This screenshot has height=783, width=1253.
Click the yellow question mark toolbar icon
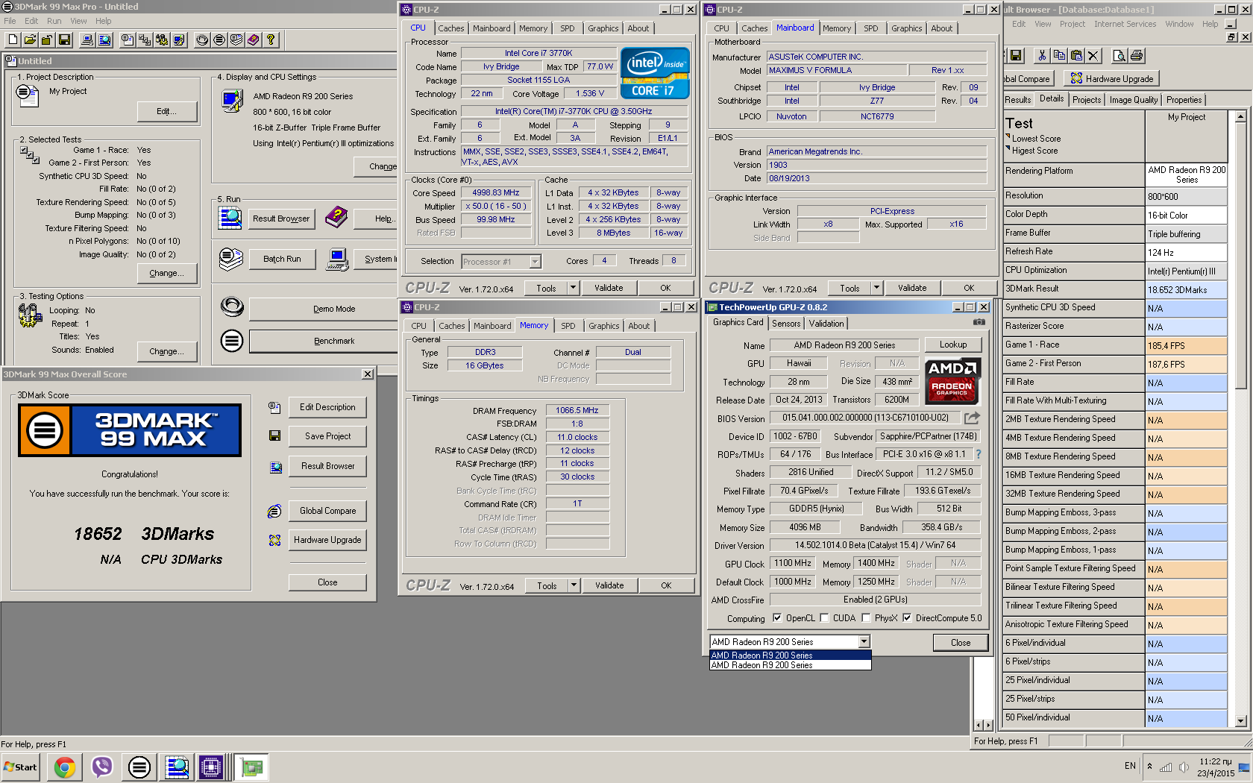pos(271,40)
